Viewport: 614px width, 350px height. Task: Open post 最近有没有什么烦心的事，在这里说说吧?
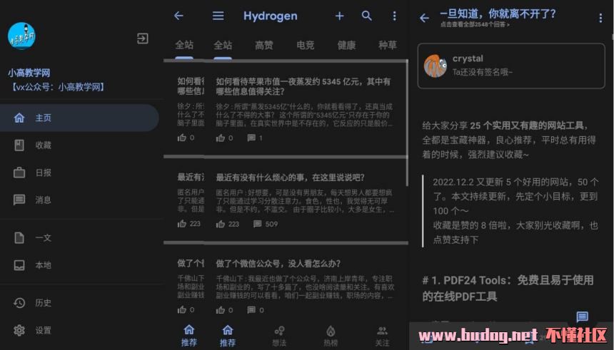(x=290, y=177)
